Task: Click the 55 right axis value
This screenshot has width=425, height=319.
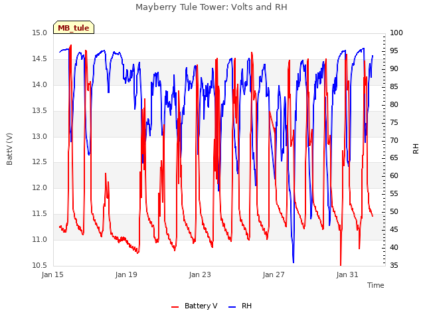Action: (394, 193)
